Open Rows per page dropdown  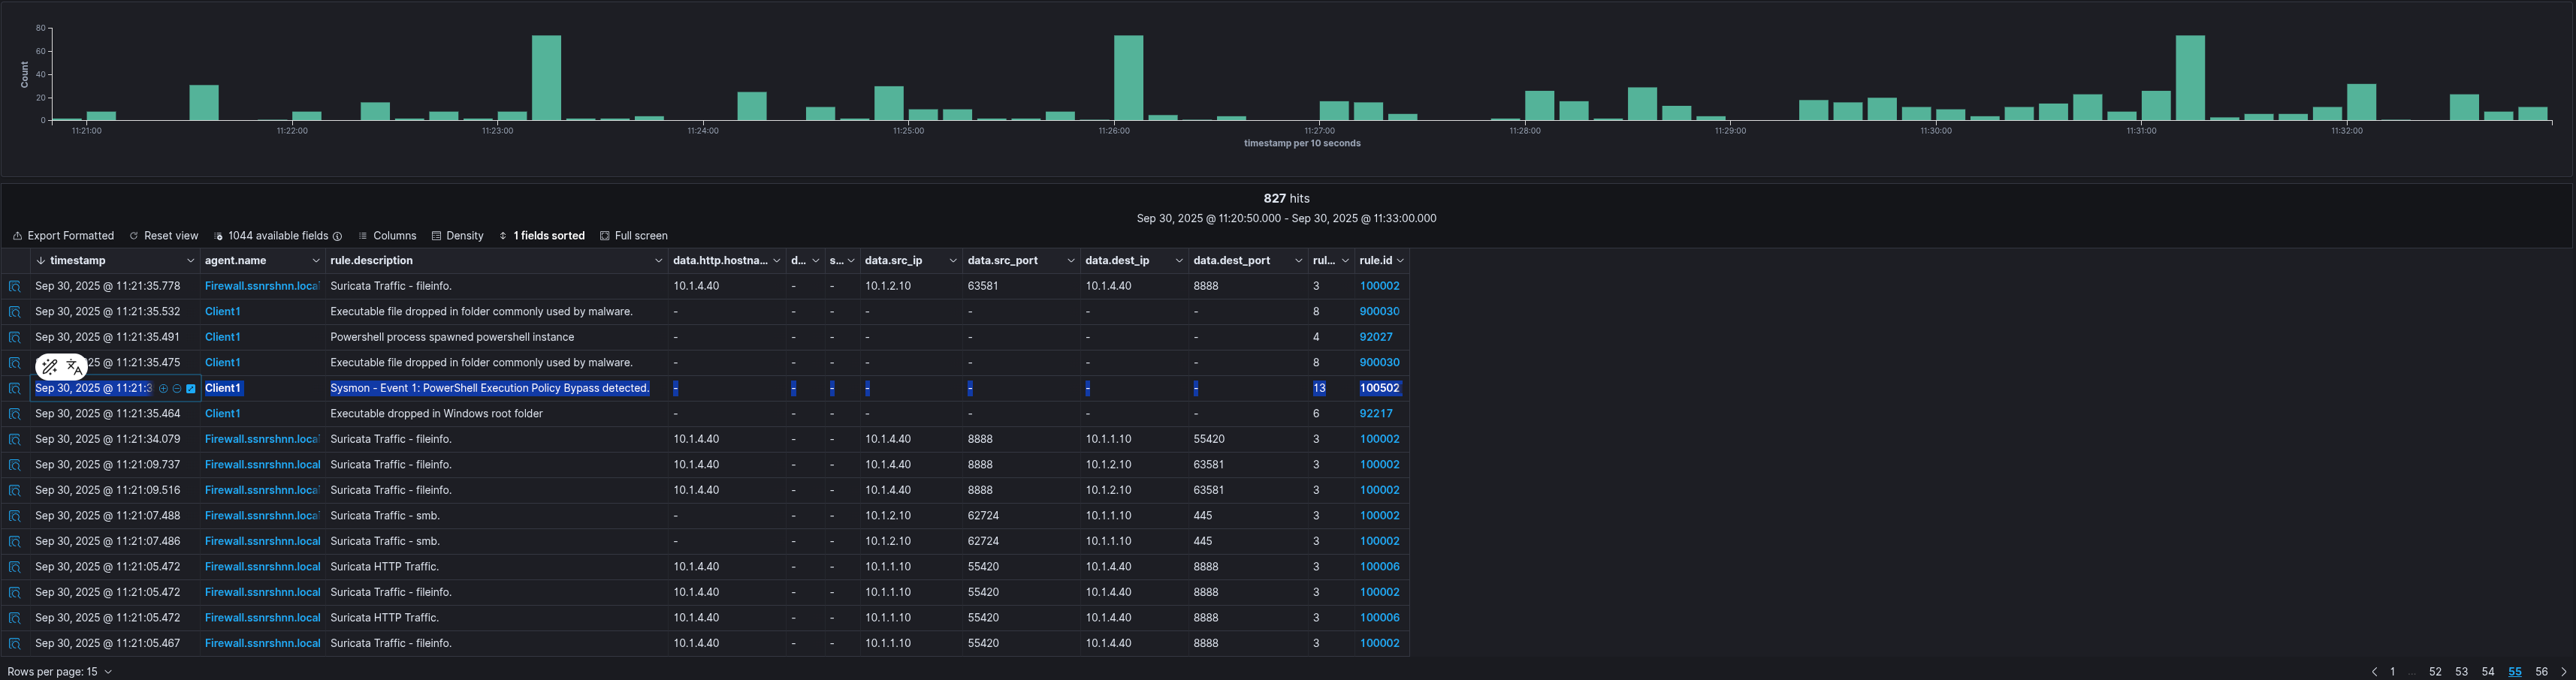click(59, 672)
